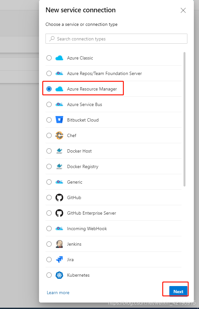Click the Bitbucket Cloud label
Viewport: 199px width, 309px height.
point(83,120)
